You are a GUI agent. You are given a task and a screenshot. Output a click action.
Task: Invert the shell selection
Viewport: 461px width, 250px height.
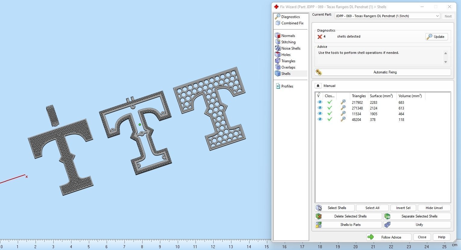point(403,208)
